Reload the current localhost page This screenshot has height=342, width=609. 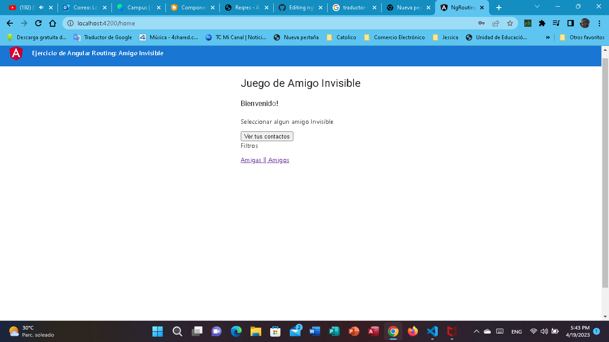tap(39, 23)
